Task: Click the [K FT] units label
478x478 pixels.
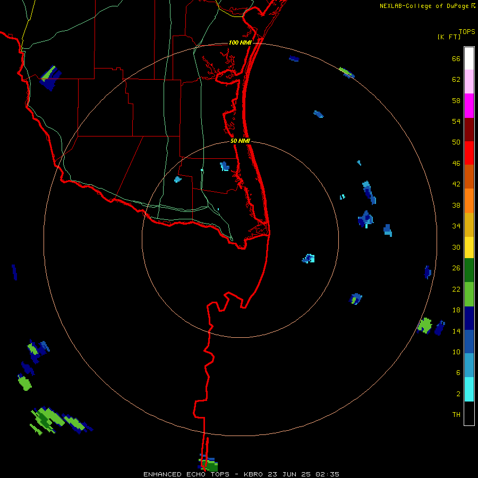Action: point(449,37)
